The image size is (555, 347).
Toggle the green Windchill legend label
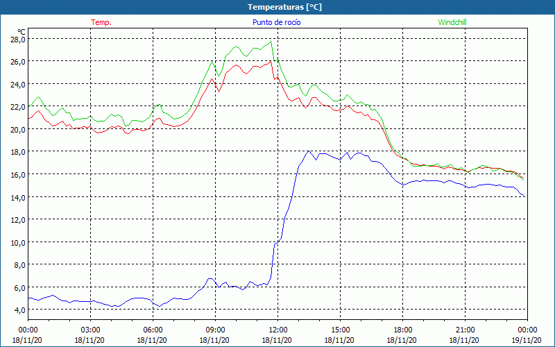(x=452, y=22)
